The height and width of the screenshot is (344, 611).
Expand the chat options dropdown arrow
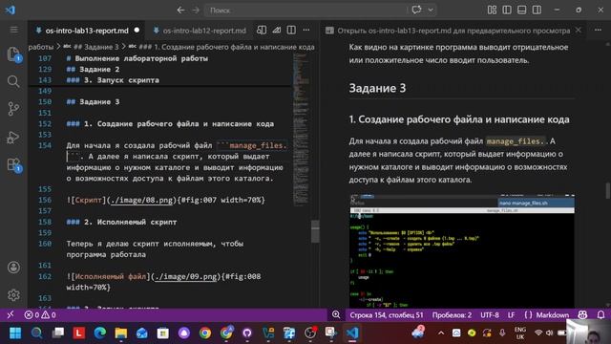[431, 11]
